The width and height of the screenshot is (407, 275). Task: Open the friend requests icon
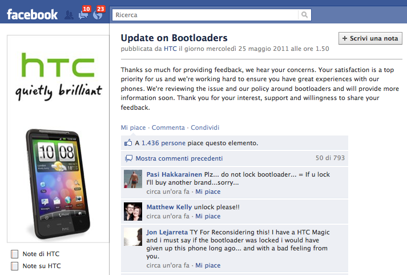69,15
